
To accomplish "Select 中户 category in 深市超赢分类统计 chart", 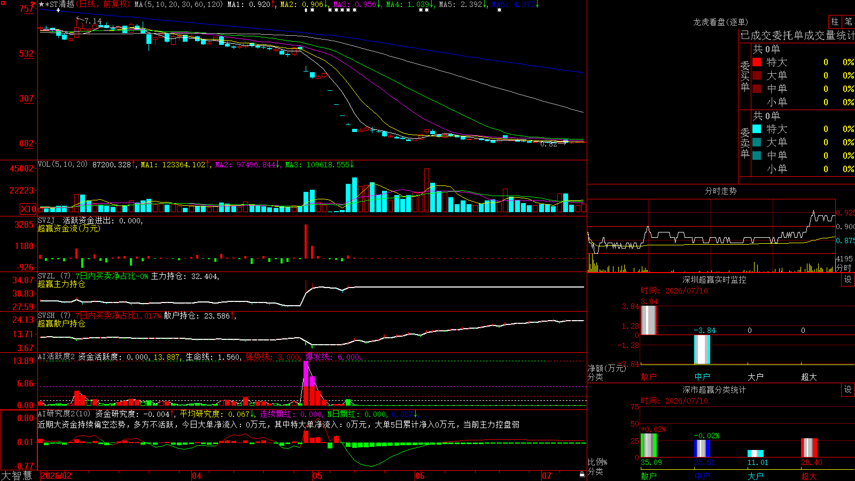I will [x=702, y=476].
